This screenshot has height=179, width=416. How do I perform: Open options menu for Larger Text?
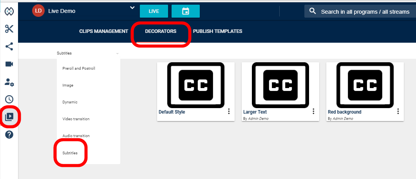point(313,112)
